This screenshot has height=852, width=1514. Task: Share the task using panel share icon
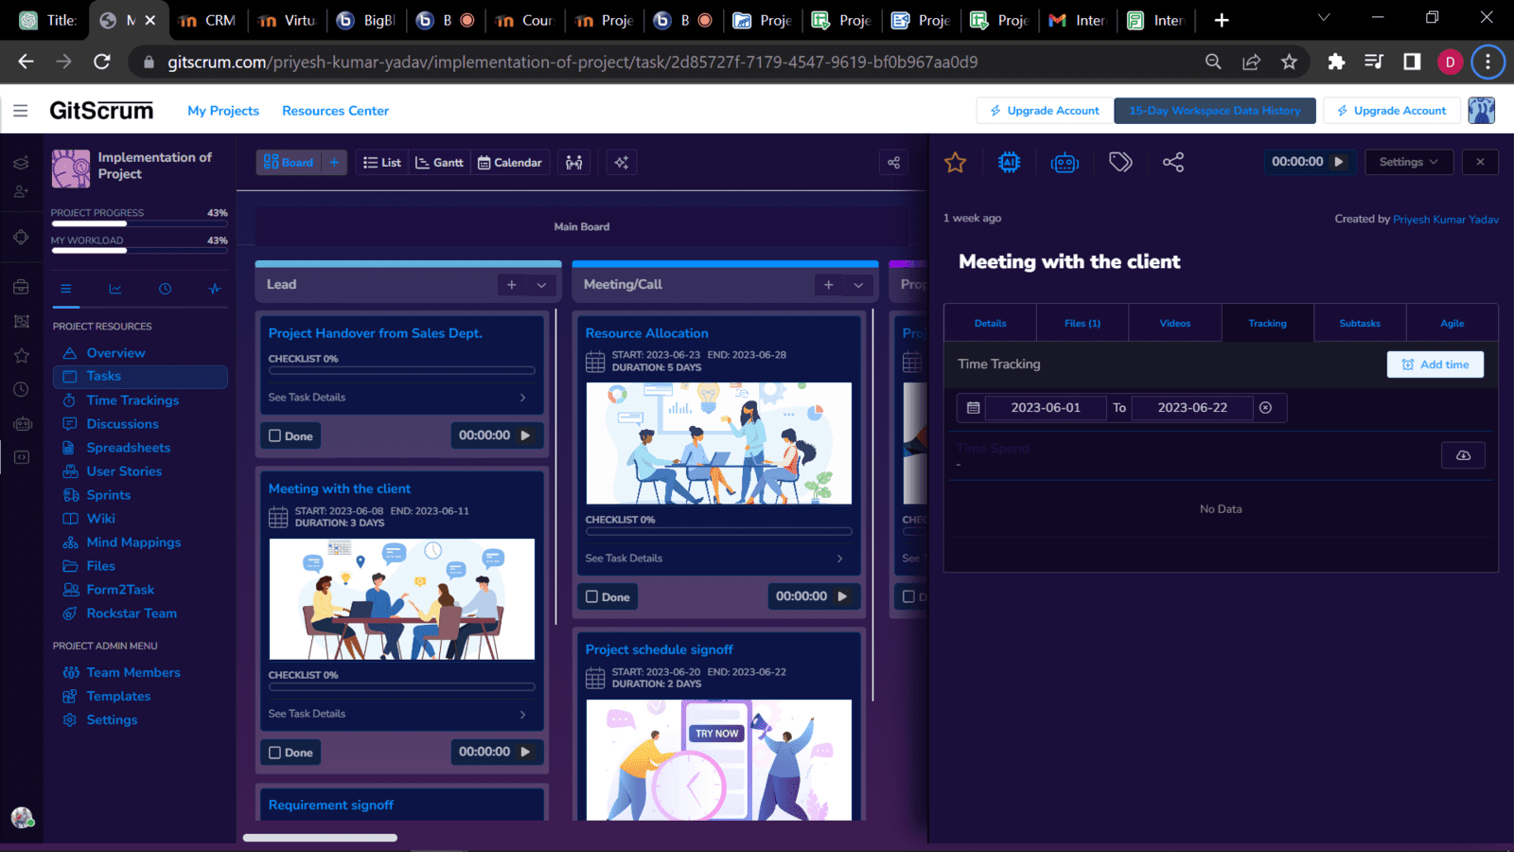click(1173, 162)
